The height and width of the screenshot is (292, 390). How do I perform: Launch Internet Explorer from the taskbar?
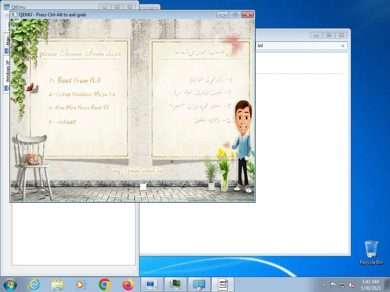tap(34, 284)
